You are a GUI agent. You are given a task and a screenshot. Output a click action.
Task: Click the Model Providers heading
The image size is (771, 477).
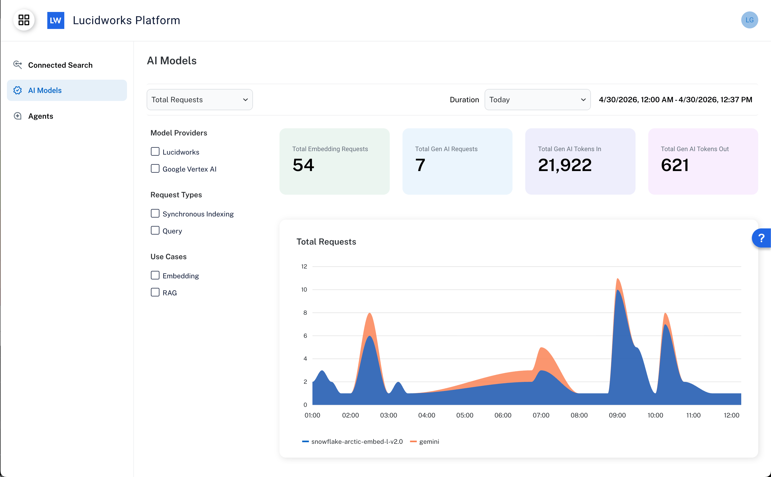point(179,133)
